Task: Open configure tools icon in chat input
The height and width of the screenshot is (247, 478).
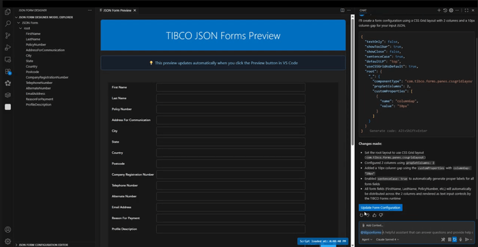Action: coord(443,240)
